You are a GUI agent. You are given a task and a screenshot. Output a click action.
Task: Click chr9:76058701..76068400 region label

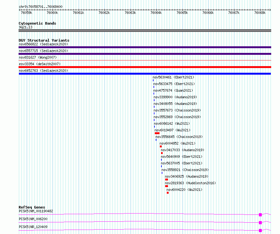[x=41, y=7]
